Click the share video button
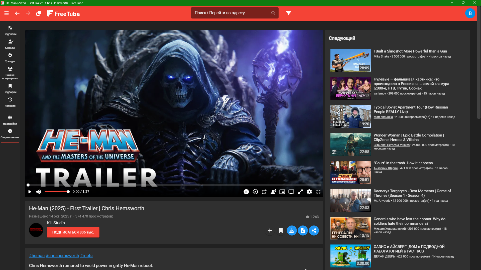Image resolution: width=481 pixels, height=270 pixels. 314,230
